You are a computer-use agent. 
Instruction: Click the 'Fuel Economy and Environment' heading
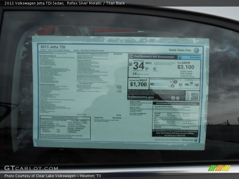(x=154, y=57)
